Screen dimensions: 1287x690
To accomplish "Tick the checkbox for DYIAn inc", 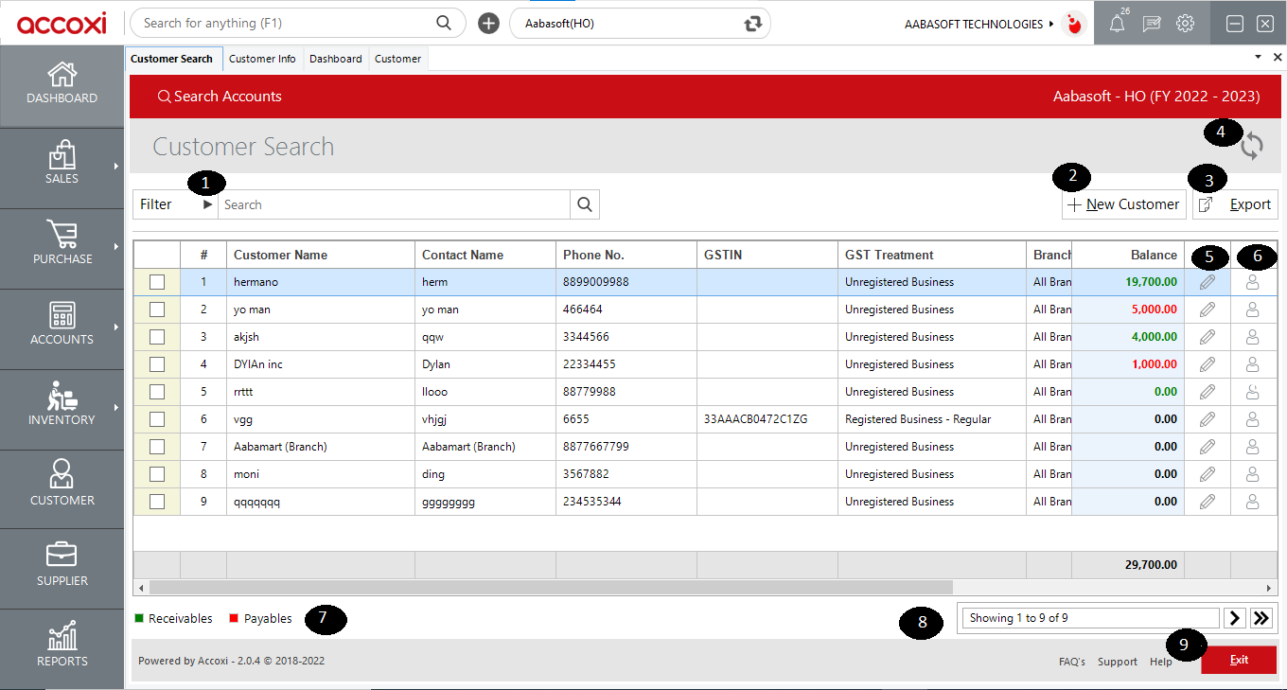I will click(x=157, y=364).
